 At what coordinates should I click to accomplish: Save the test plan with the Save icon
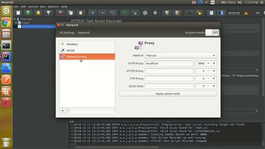coord(48,13)
